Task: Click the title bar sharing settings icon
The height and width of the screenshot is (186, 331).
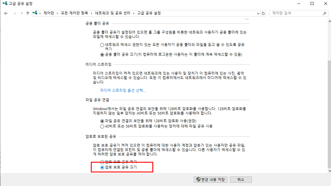Action: 5,3
